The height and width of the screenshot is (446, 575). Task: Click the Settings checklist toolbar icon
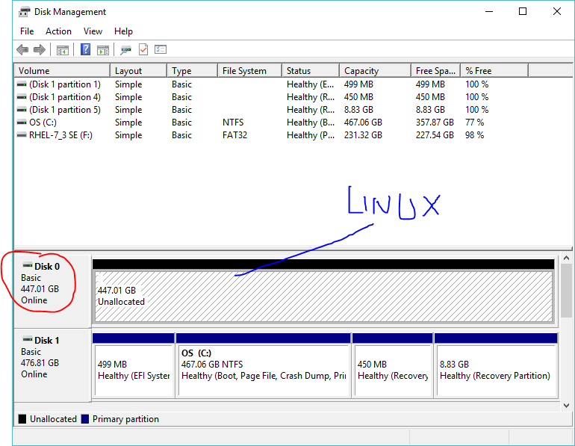pos(161,50)
